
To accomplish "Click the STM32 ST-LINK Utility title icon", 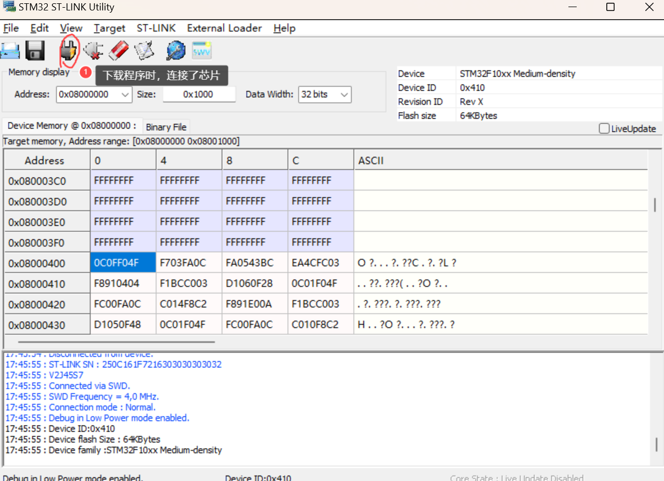I will pyautogui.click(x=9, y=7).
